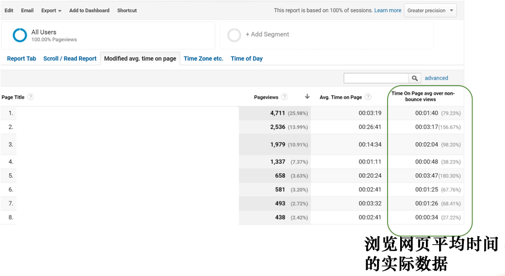Switch to Scroll / Read Report tab
The image size is (505, 276).
(x=70, y=59)
